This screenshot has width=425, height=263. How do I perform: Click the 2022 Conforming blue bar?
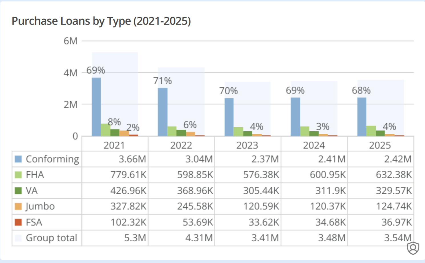pos(163,112)
